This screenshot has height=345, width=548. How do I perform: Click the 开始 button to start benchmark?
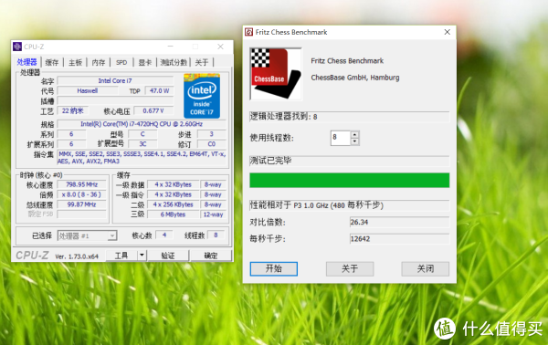point(274,268)
